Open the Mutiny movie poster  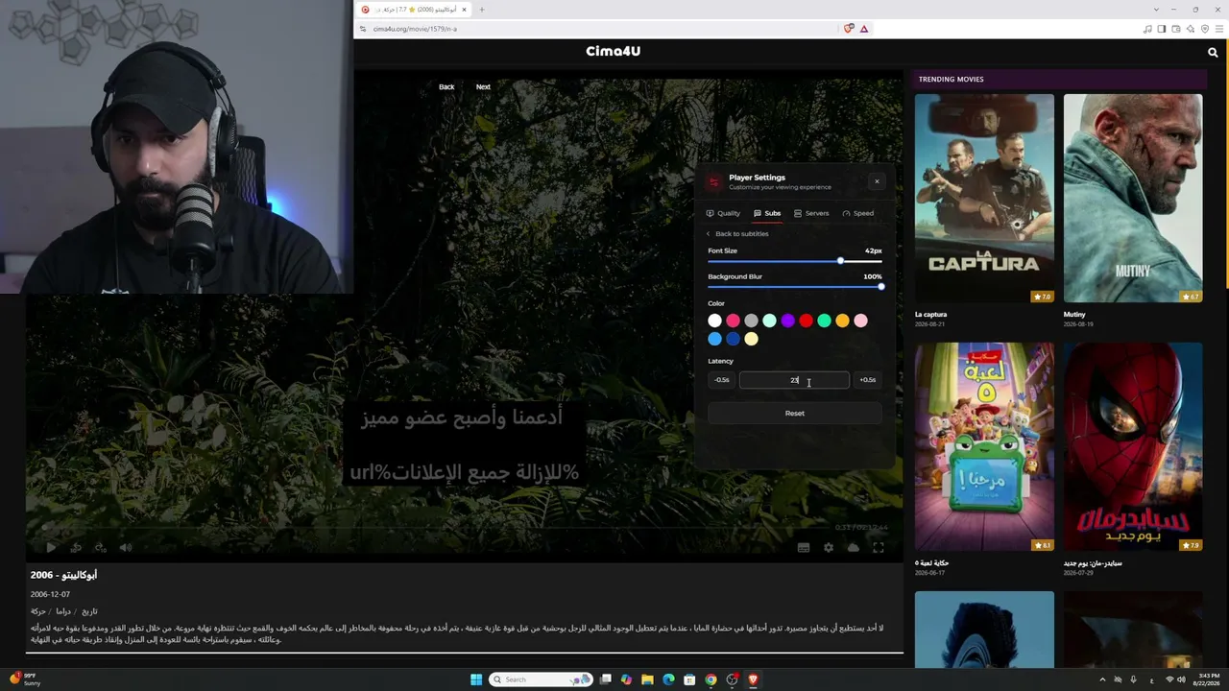pos(1133,198)
